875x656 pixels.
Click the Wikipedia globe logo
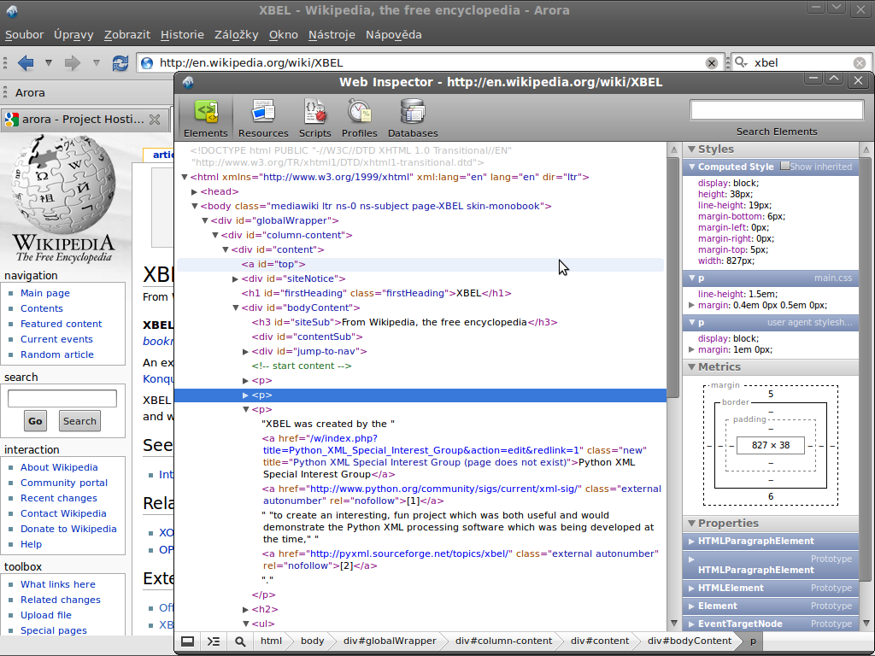coord(63,184)
